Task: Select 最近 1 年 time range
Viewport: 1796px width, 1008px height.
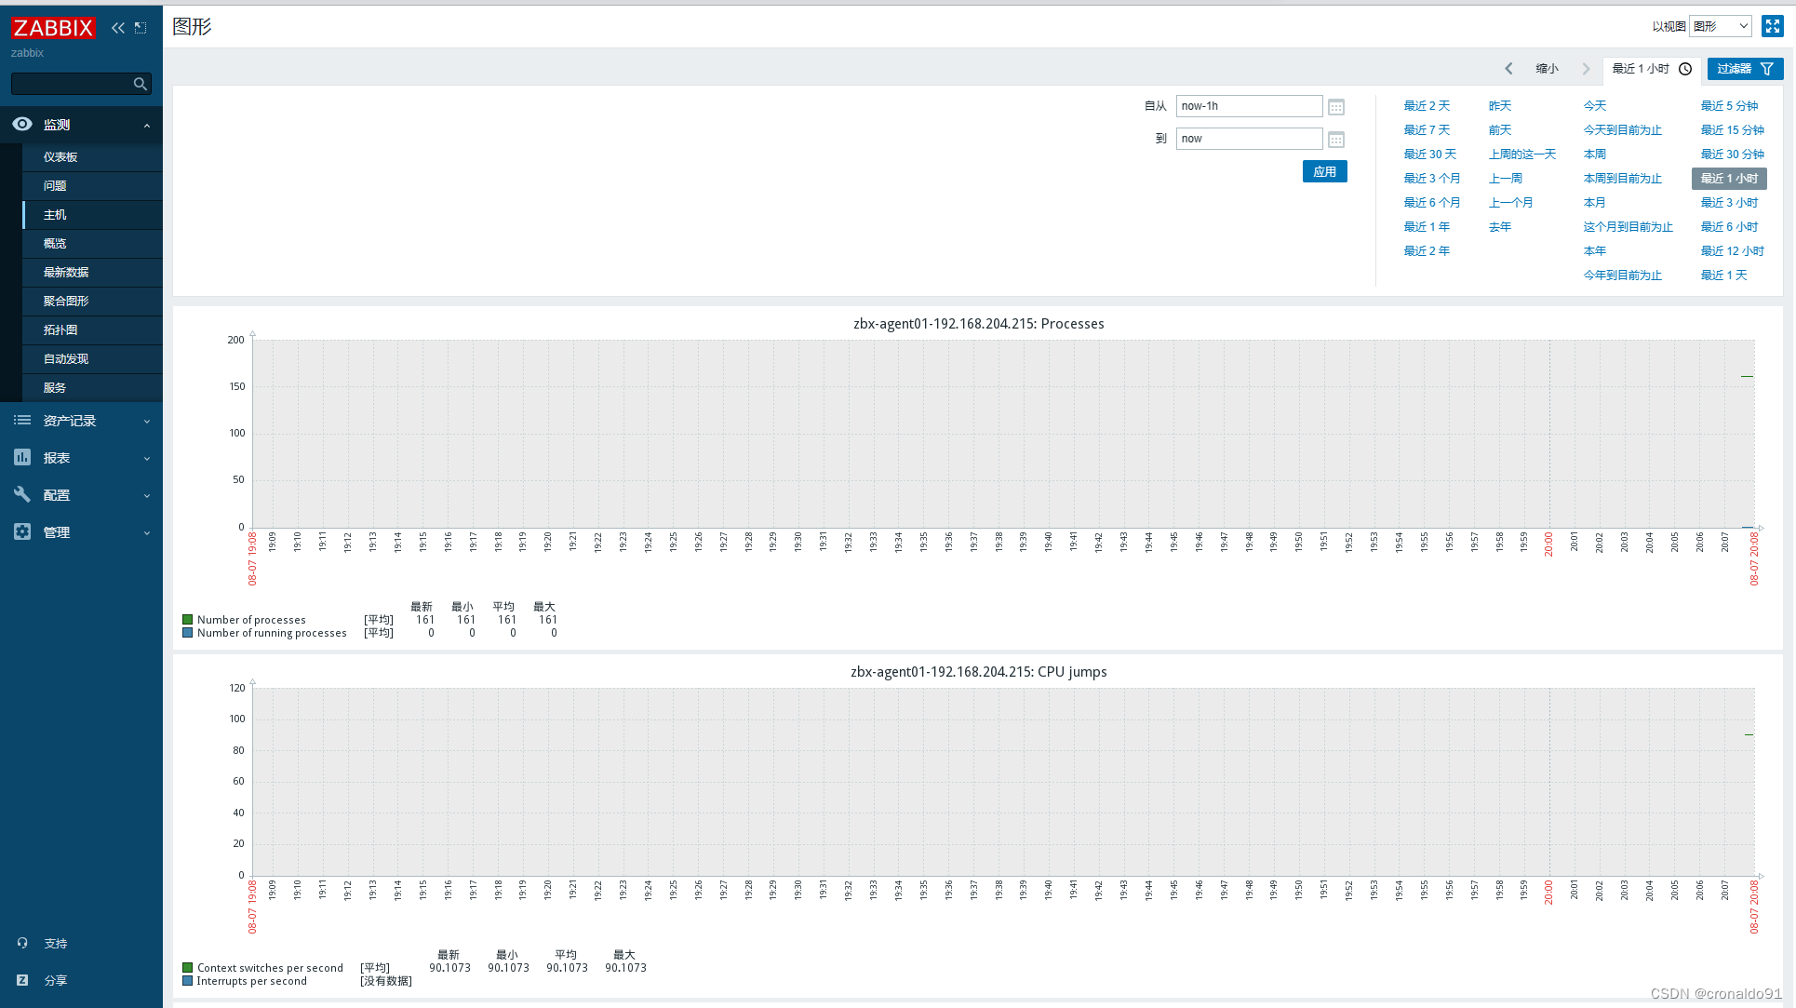Action: coord(1427,227)
